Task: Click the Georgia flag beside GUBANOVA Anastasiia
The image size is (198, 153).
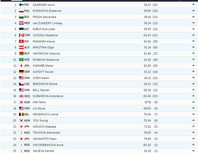Action: pyautogui.click(x=22, y=96)
